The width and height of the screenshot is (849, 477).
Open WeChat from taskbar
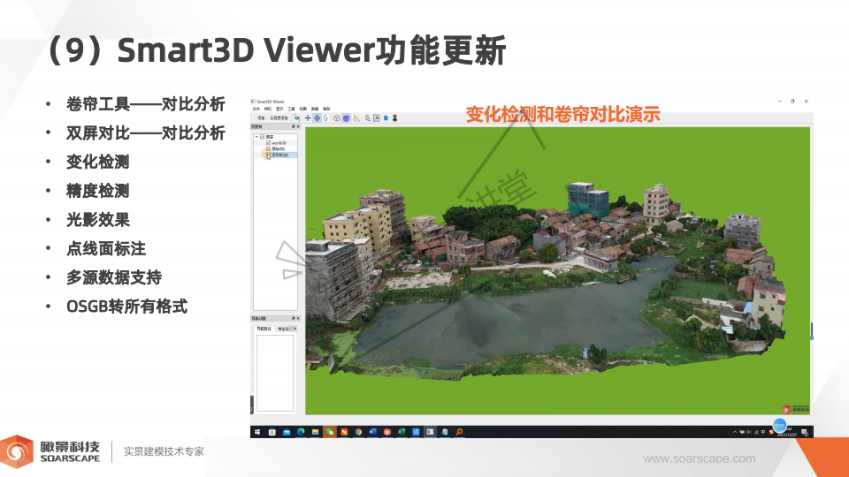(x=330, y=432)
